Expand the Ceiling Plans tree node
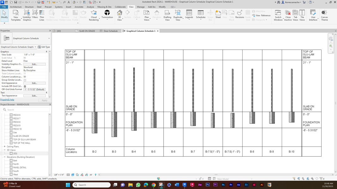Screen dimensions: 337x189 [4, 146]
